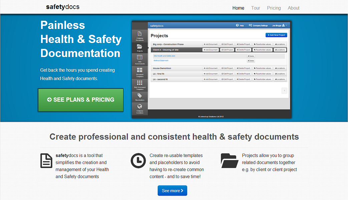
Task: Open Locations for Client A project
Action: tap(280, 50)
